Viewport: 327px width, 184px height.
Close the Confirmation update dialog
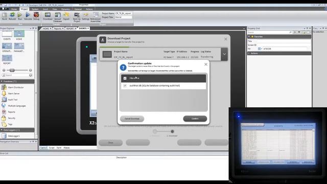(x=206, y=64)
